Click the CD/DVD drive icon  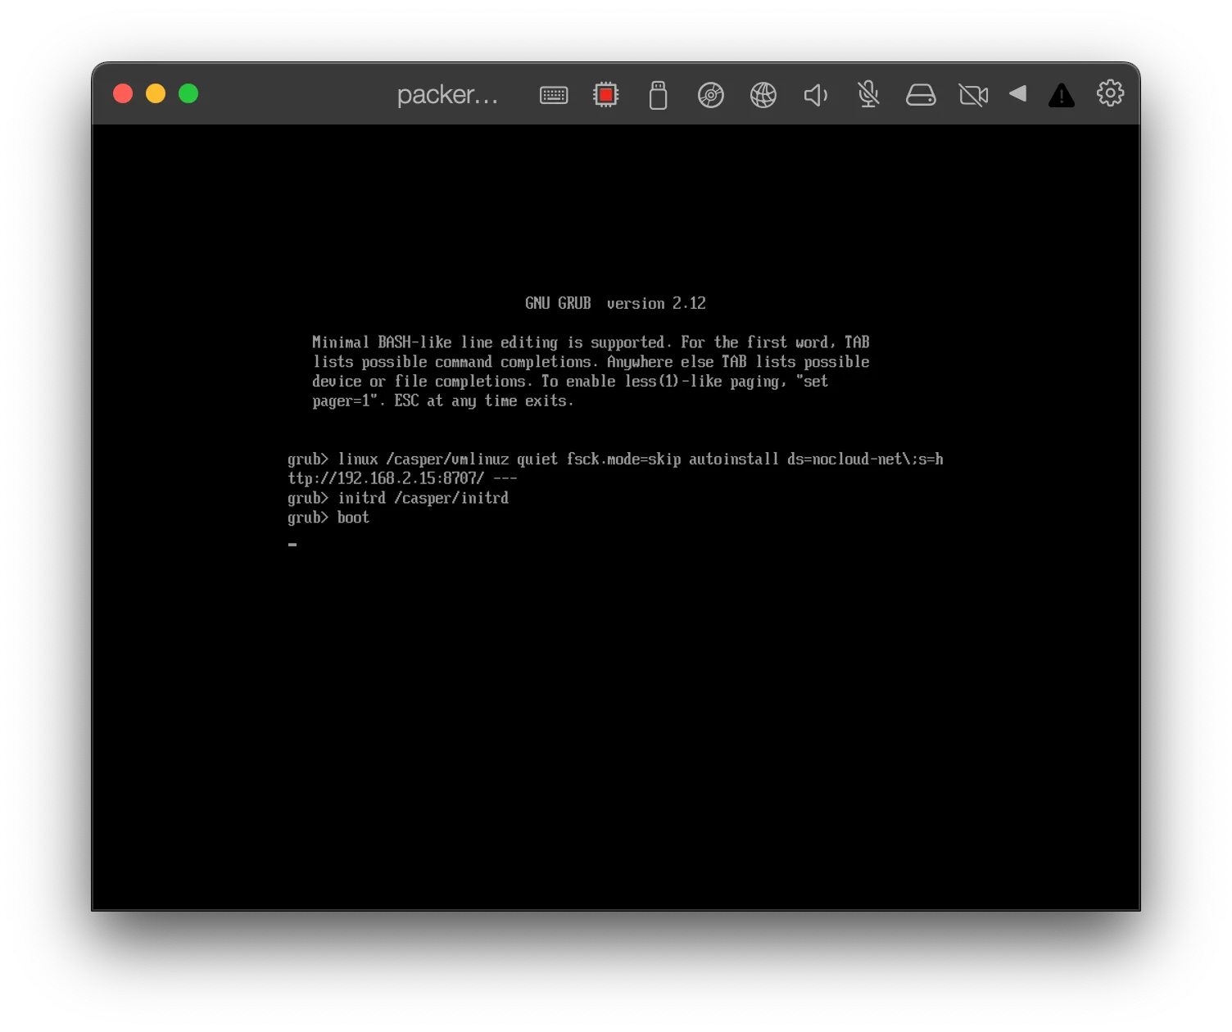[711, 94]
